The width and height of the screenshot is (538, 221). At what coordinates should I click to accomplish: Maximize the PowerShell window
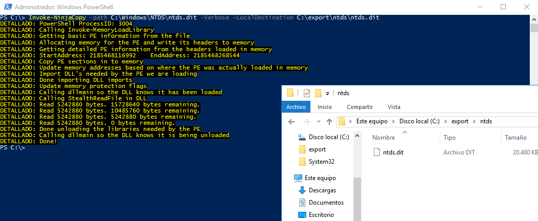503,7
